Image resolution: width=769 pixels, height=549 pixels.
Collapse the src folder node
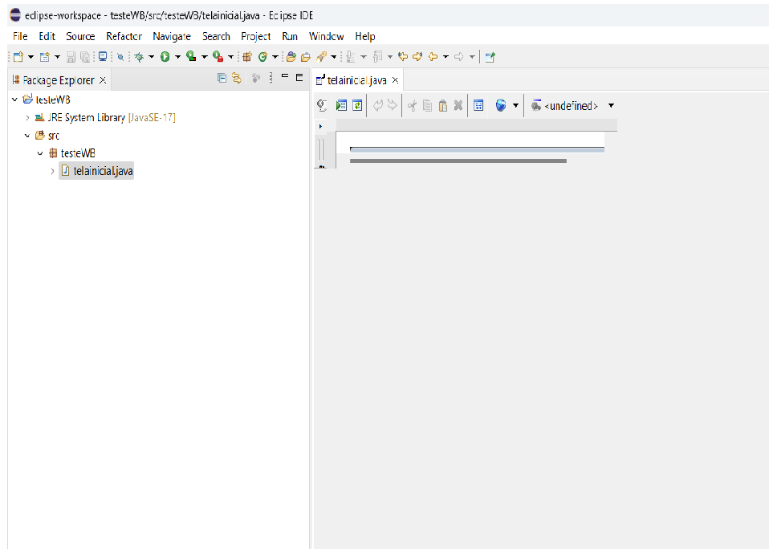[27, 136]
